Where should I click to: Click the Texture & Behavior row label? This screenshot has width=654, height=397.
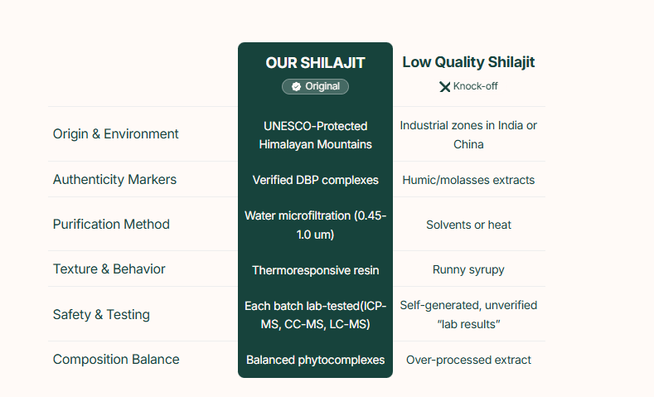pyautogui.click(x=109, y=269)
